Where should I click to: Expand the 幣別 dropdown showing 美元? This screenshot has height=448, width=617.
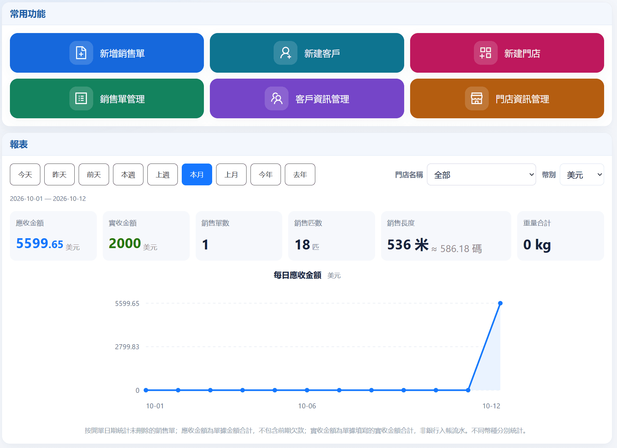pyautogui.click(x=582, y=174)
